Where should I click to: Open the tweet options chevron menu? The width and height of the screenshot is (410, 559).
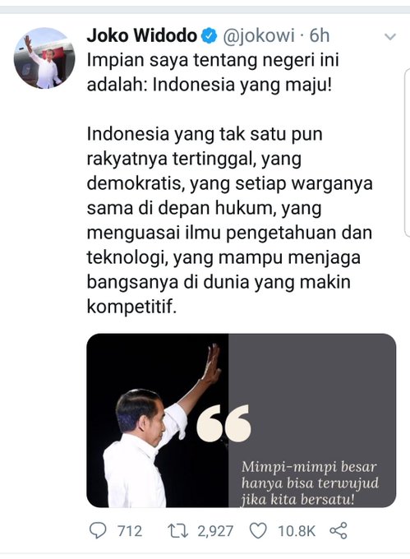[x=390, y=37]
